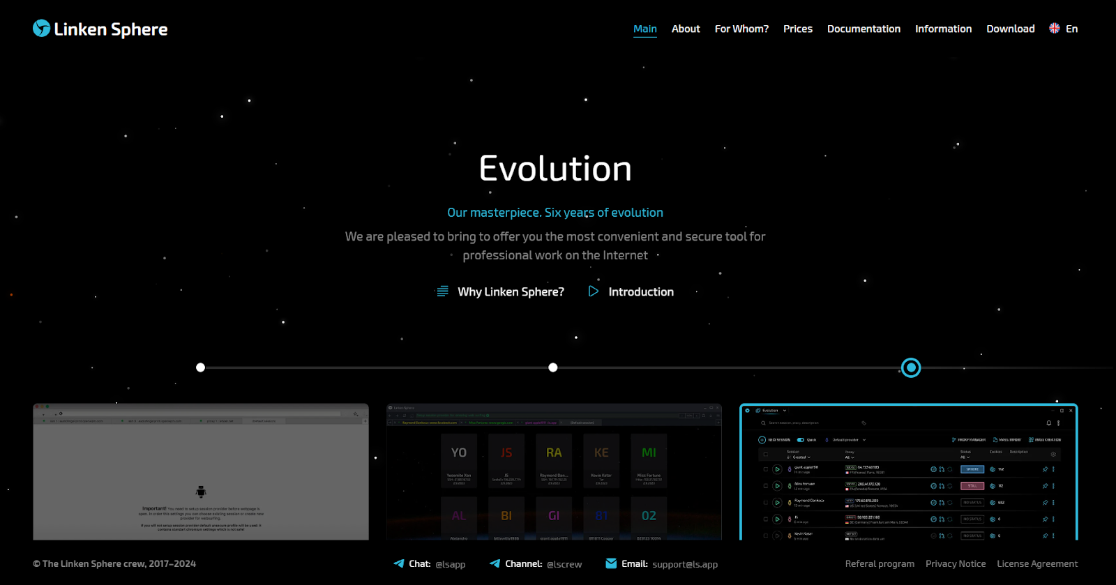Go to the Download page
This screenshot has height=585, width=1116.
1010,29
